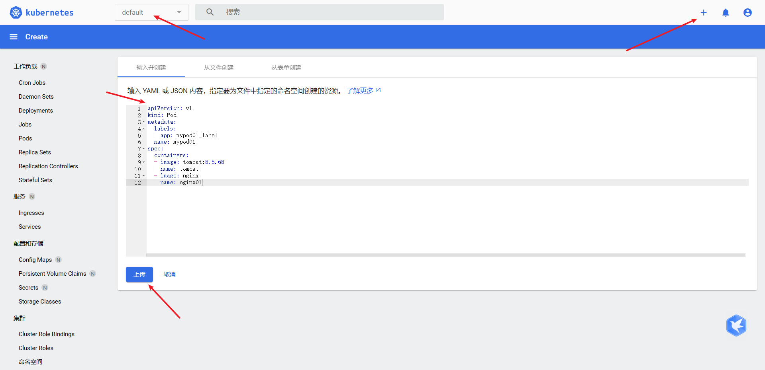Click the N badge next to 工作负载

tap(44, 66)
